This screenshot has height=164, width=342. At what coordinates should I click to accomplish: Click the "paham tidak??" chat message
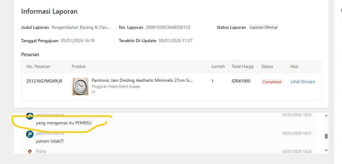50,141
